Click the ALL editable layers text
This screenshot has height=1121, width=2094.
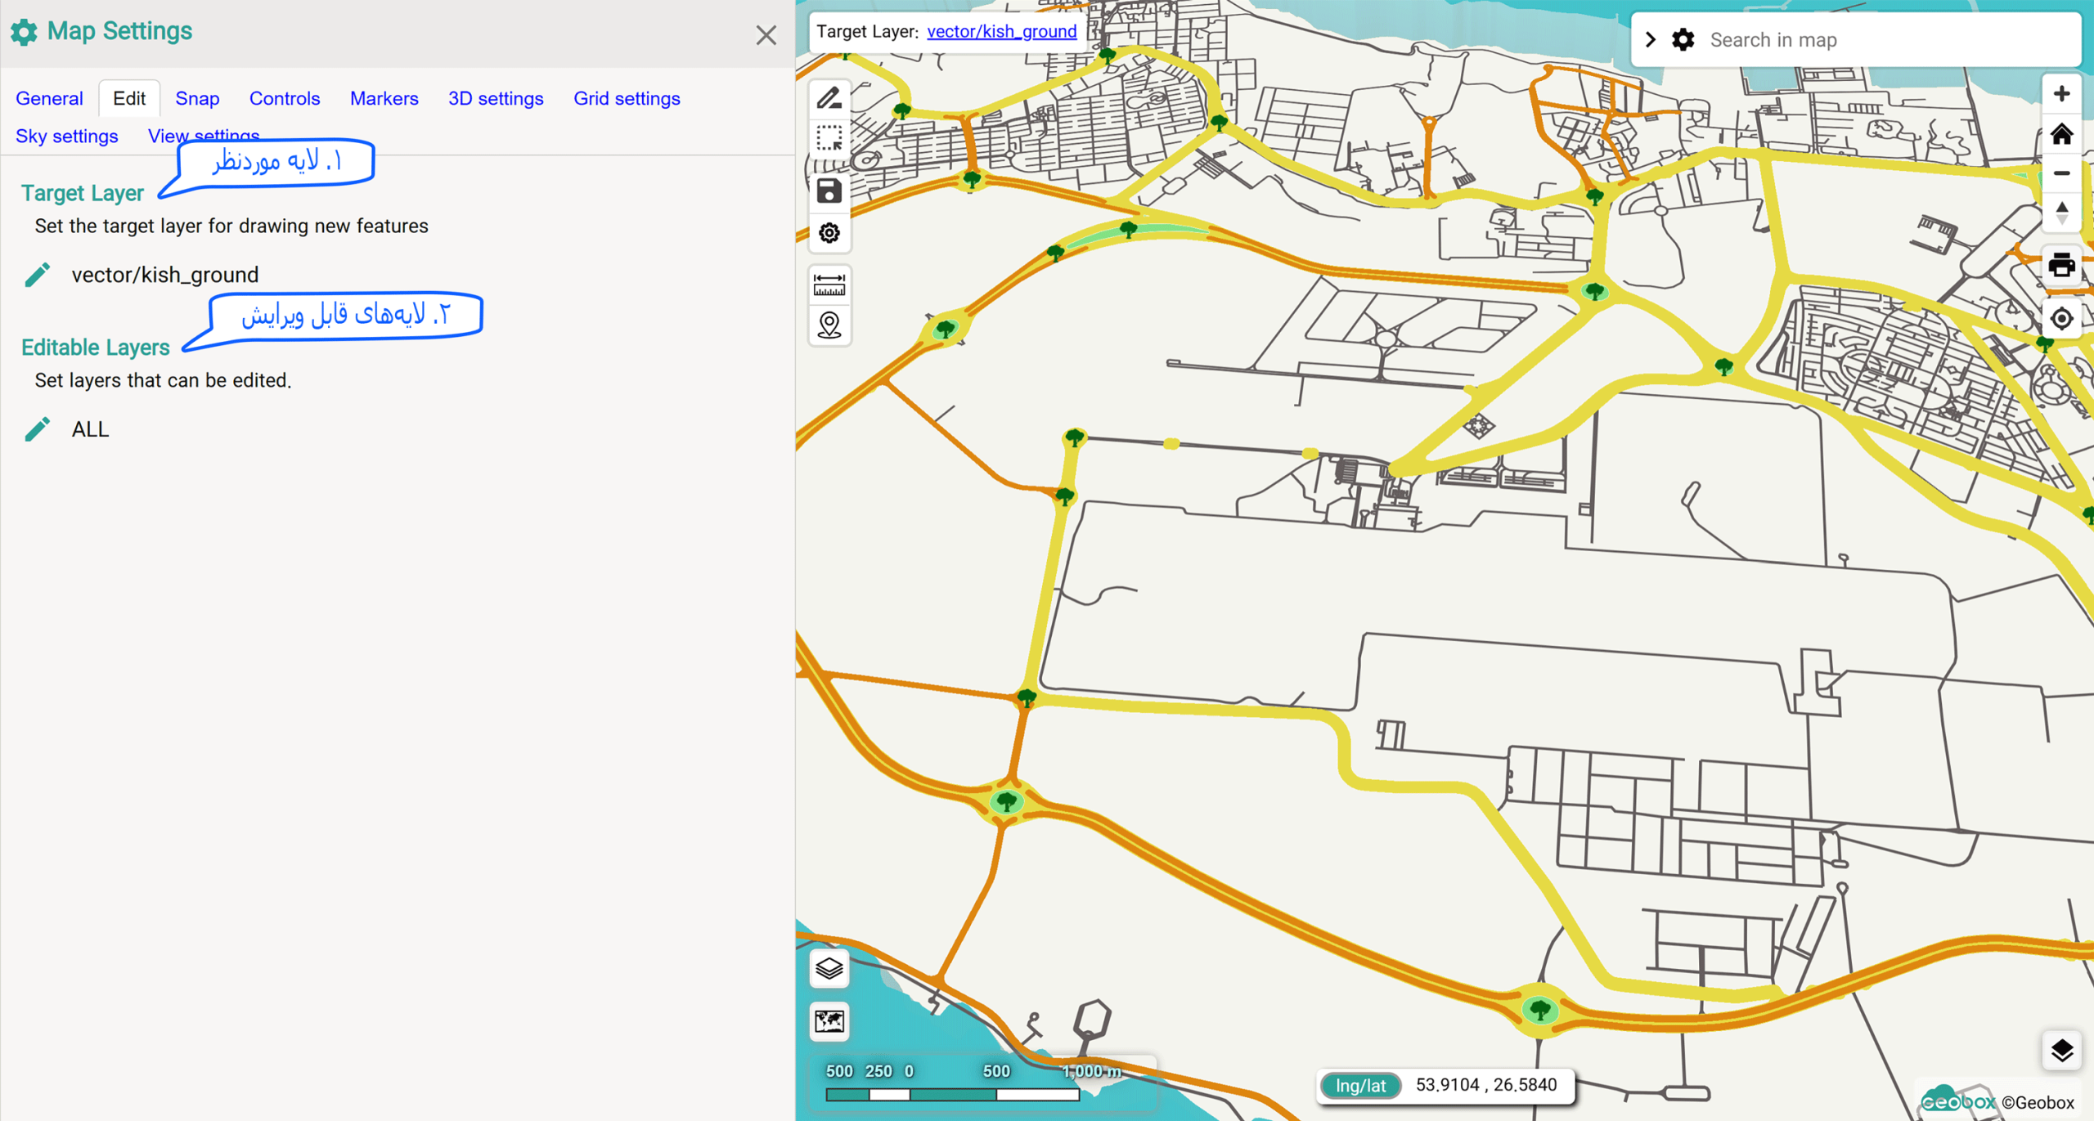click(90, 429)
